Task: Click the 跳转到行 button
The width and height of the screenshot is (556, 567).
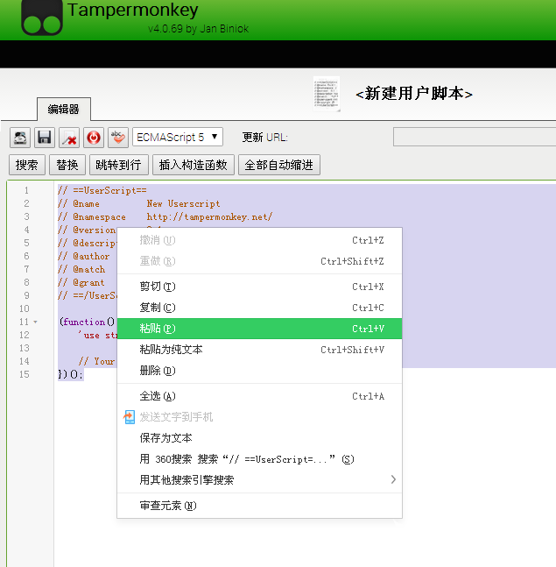Action: click(x=119, y=165)
